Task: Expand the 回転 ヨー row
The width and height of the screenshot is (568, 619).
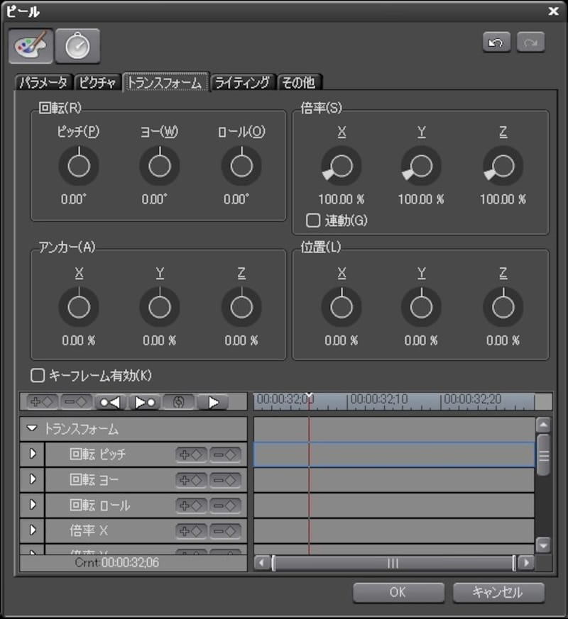Action: point(32,480)
